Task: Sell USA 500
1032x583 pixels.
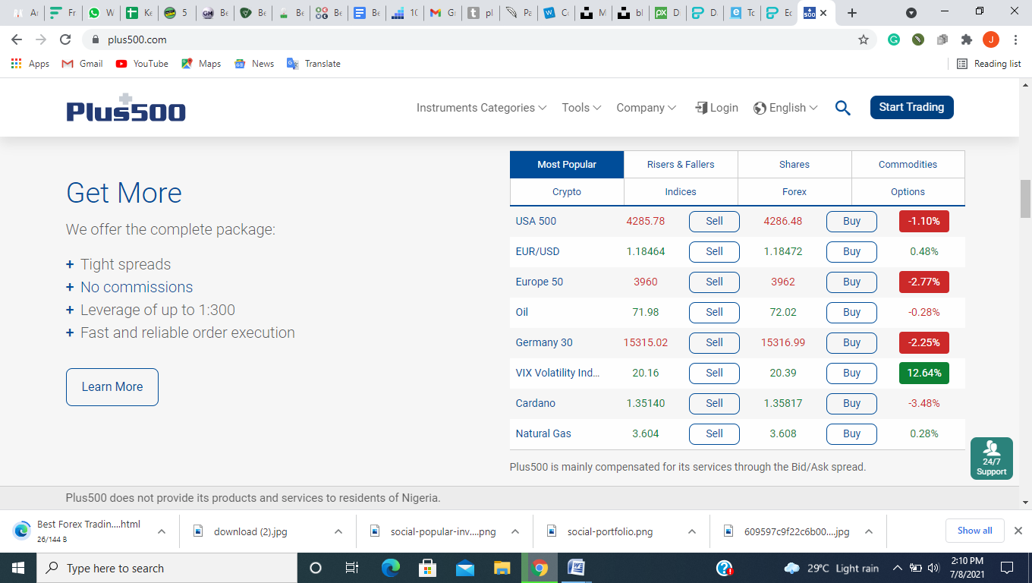Action: (x=714, y=222)
